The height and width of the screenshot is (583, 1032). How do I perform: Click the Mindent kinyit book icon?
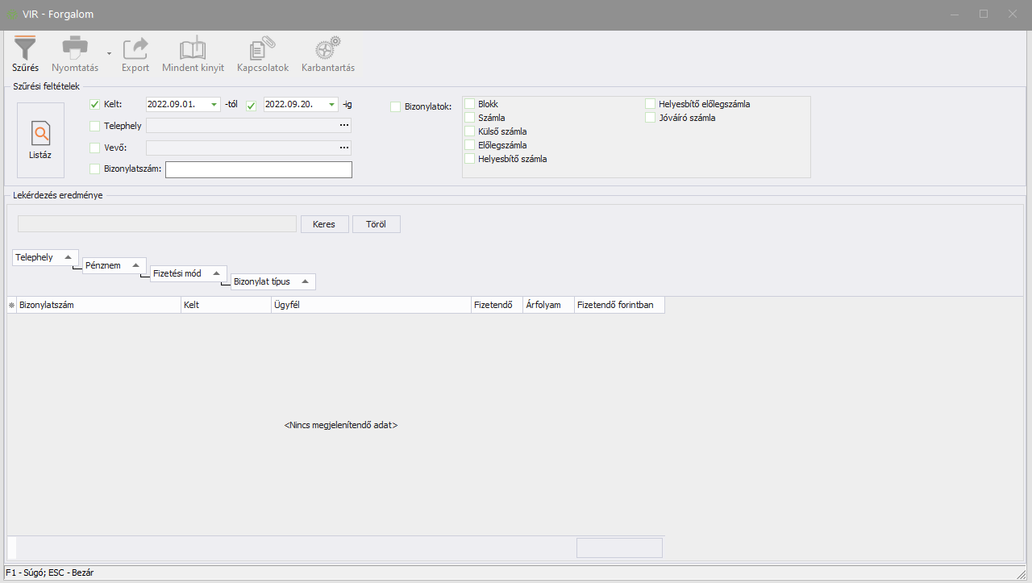click(x=193, y=48)
